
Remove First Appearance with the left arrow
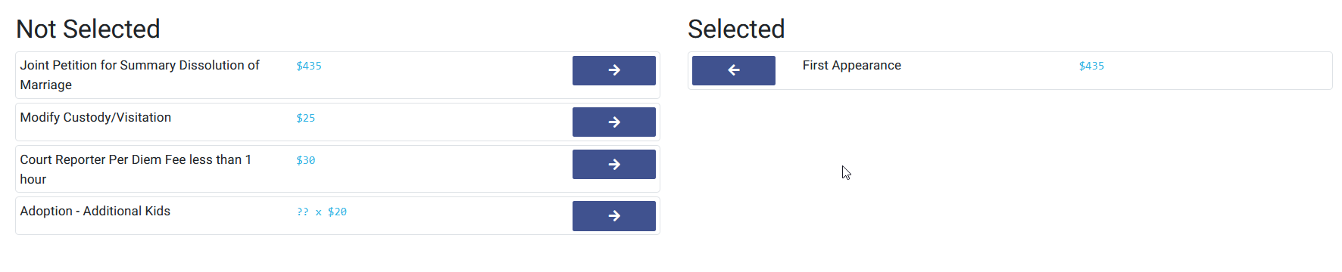coord(733,70)
